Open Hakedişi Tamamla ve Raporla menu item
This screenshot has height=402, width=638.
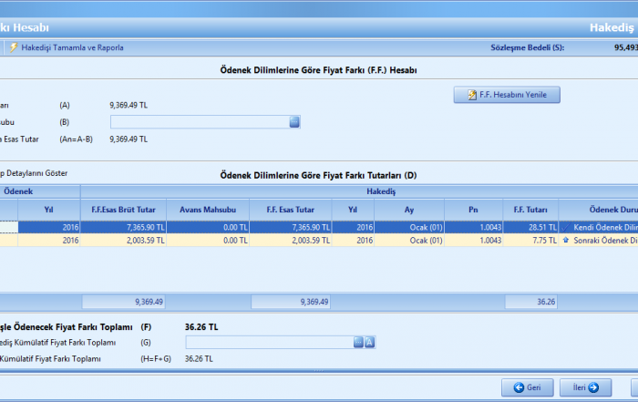72,47
